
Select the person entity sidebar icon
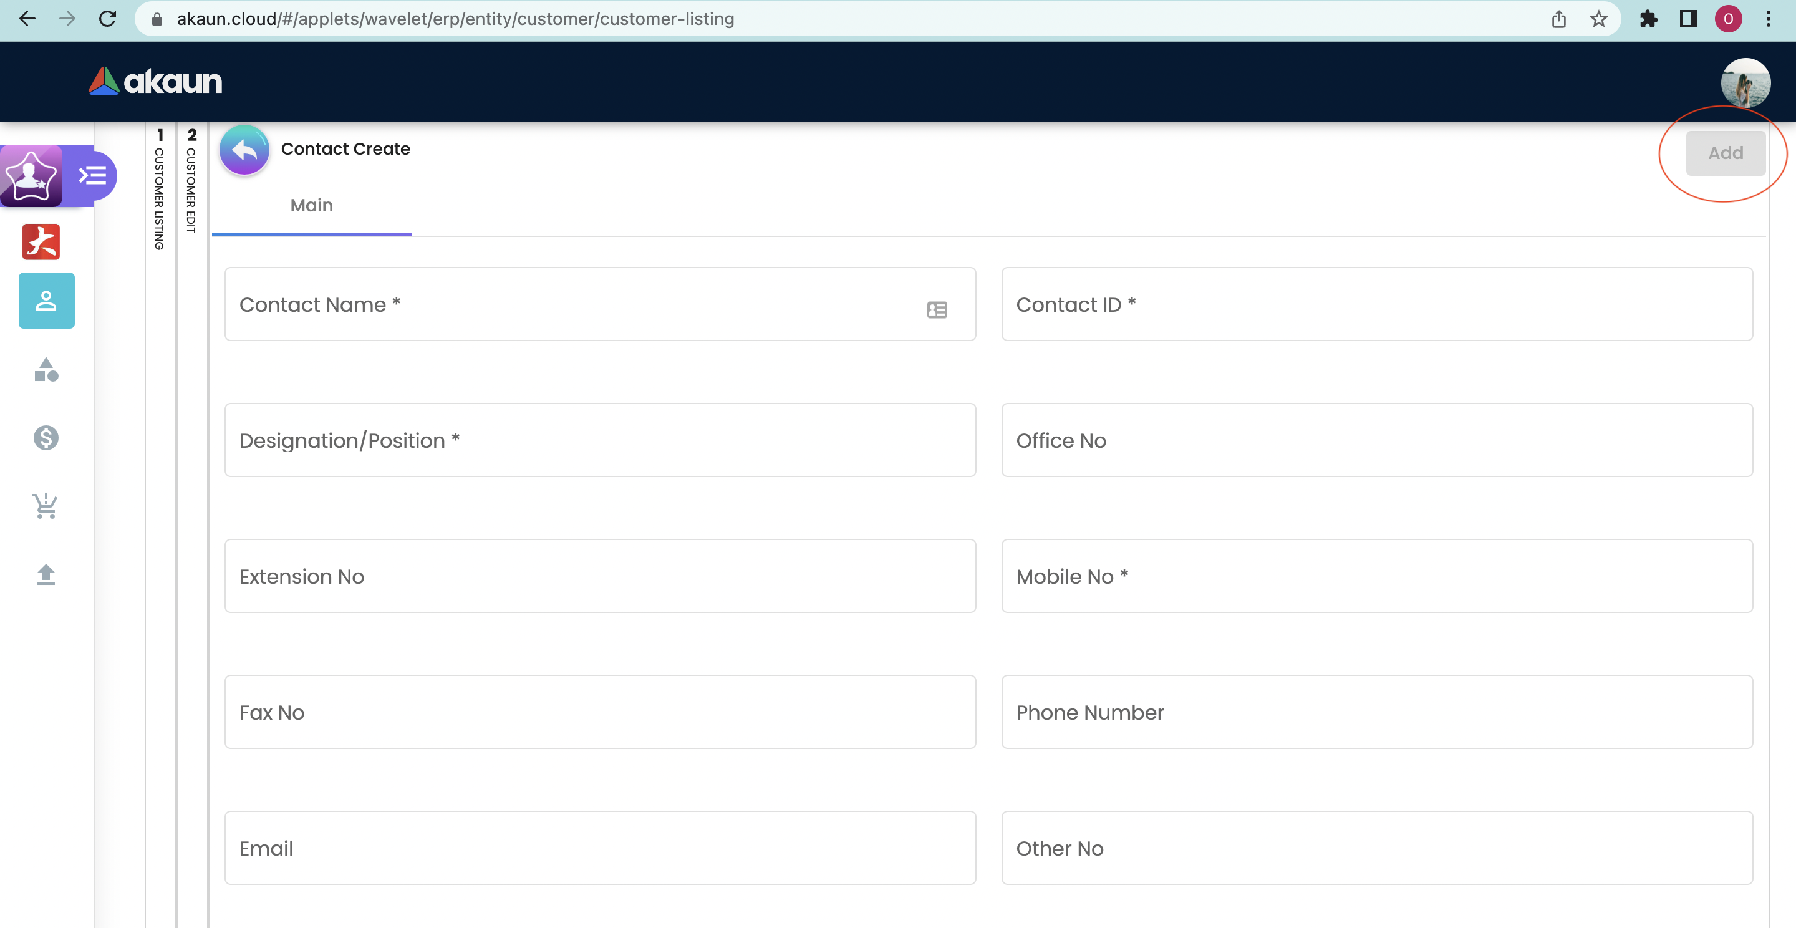[46, 301]
